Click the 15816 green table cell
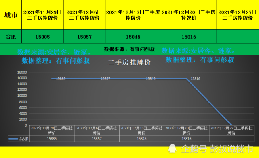259x158 pixels. [189, 37]
